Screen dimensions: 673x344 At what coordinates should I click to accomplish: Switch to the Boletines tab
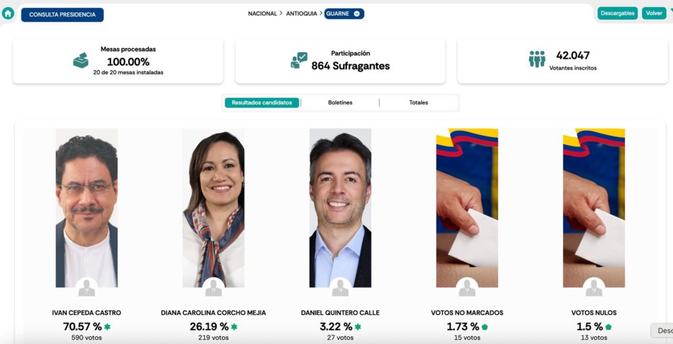coord(340,102)
